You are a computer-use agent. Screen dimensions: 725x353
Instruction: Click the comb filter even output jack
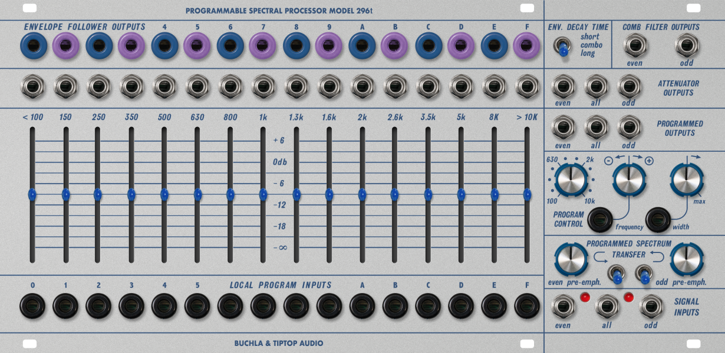click(x=635, y=45)
